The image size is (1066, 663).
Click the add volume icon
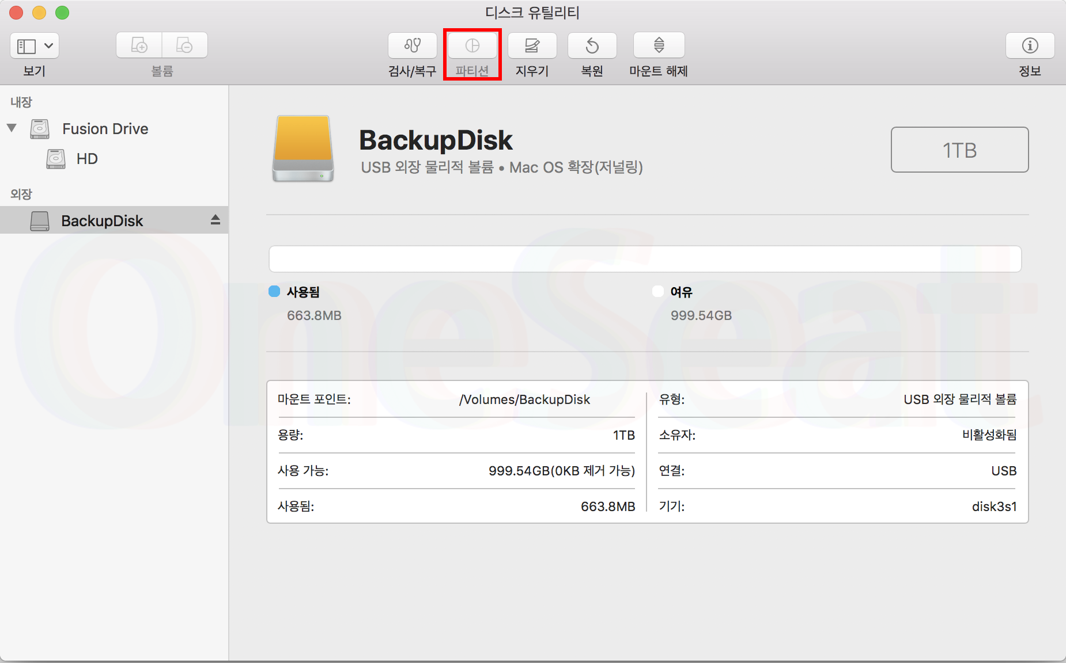click(139, 45)
